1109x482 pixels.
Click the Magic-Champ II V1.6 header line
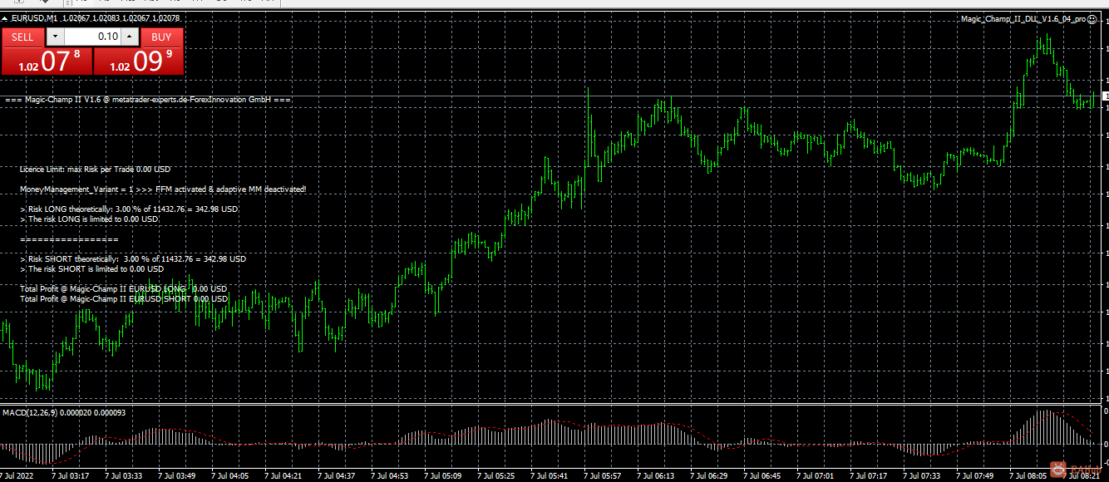(148, 100)
